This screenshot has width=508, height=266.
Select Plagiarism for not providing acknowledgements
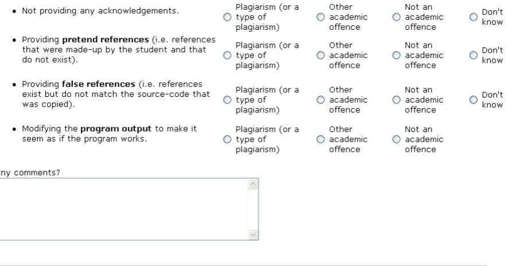[x=227, y=17]
